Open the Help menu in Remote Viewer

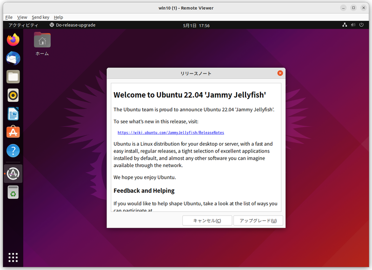point(59,17)
